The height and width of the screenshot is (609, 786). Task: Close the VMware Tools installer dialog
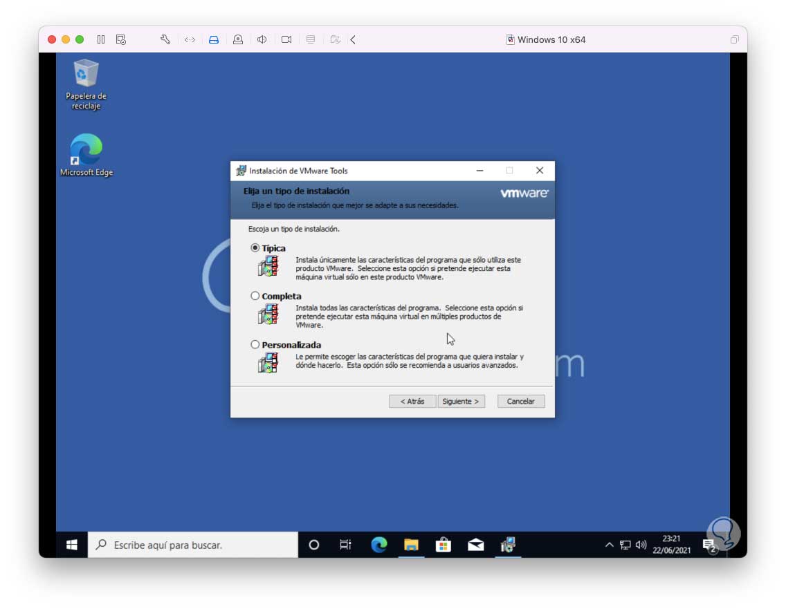pyautogui.click(x=540, y=171)
